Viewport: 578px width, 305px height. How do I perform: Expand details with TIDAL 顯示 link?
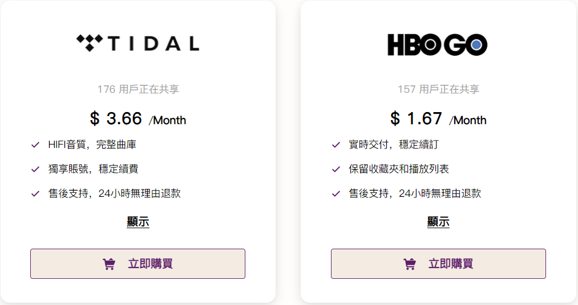tap(138, 221)
